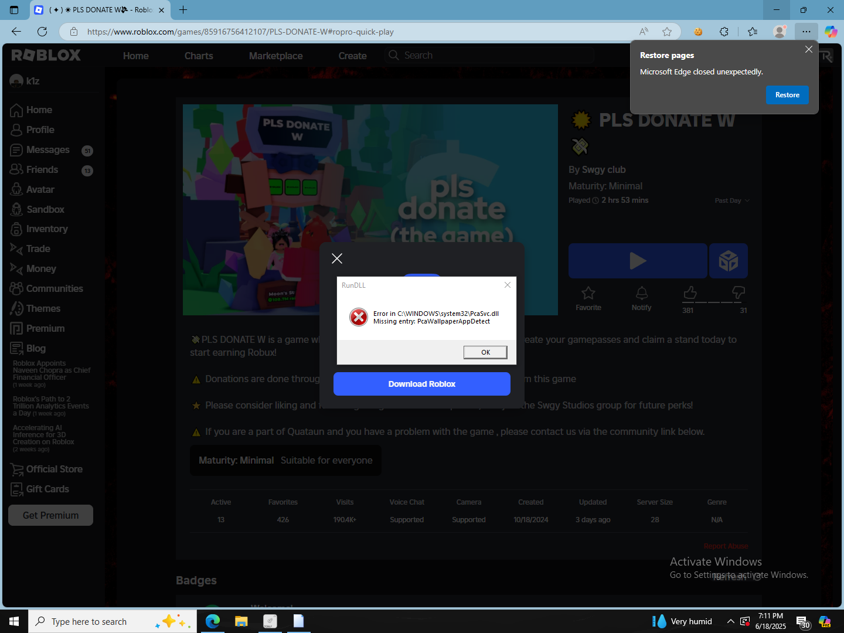Open the Profile sidebar item

[33, 130]
